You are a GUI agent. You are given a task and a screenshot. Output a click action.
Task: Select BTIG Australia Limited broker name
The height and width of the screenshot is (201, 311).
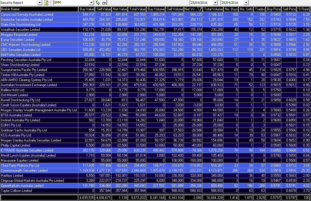pos(16,115)
